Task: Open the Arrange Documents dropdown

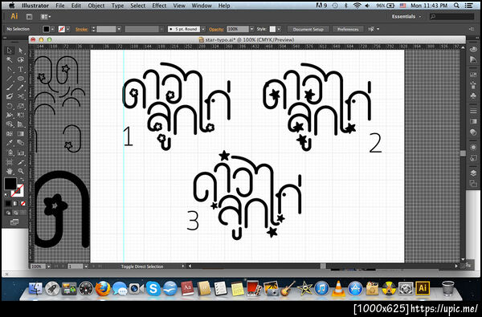Action: point(46,17)
